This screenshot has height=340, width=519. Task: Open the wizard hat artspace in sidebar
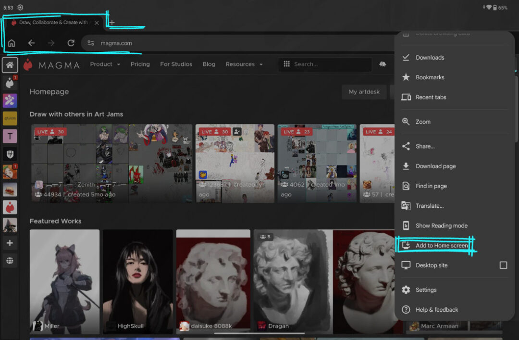[10, 226]
